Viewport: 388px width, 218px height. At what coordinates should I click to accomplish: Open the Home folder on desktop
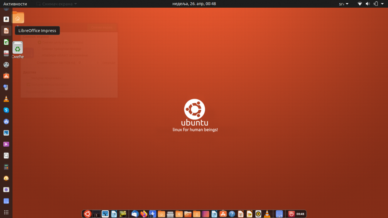[x=18, y=18]
